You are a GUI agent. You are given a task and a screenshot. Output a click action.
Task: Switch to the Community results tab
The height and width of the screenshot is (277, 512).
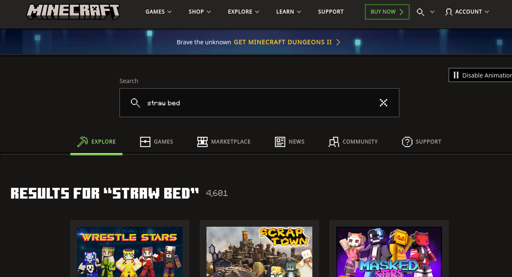(x=353, y=142)
